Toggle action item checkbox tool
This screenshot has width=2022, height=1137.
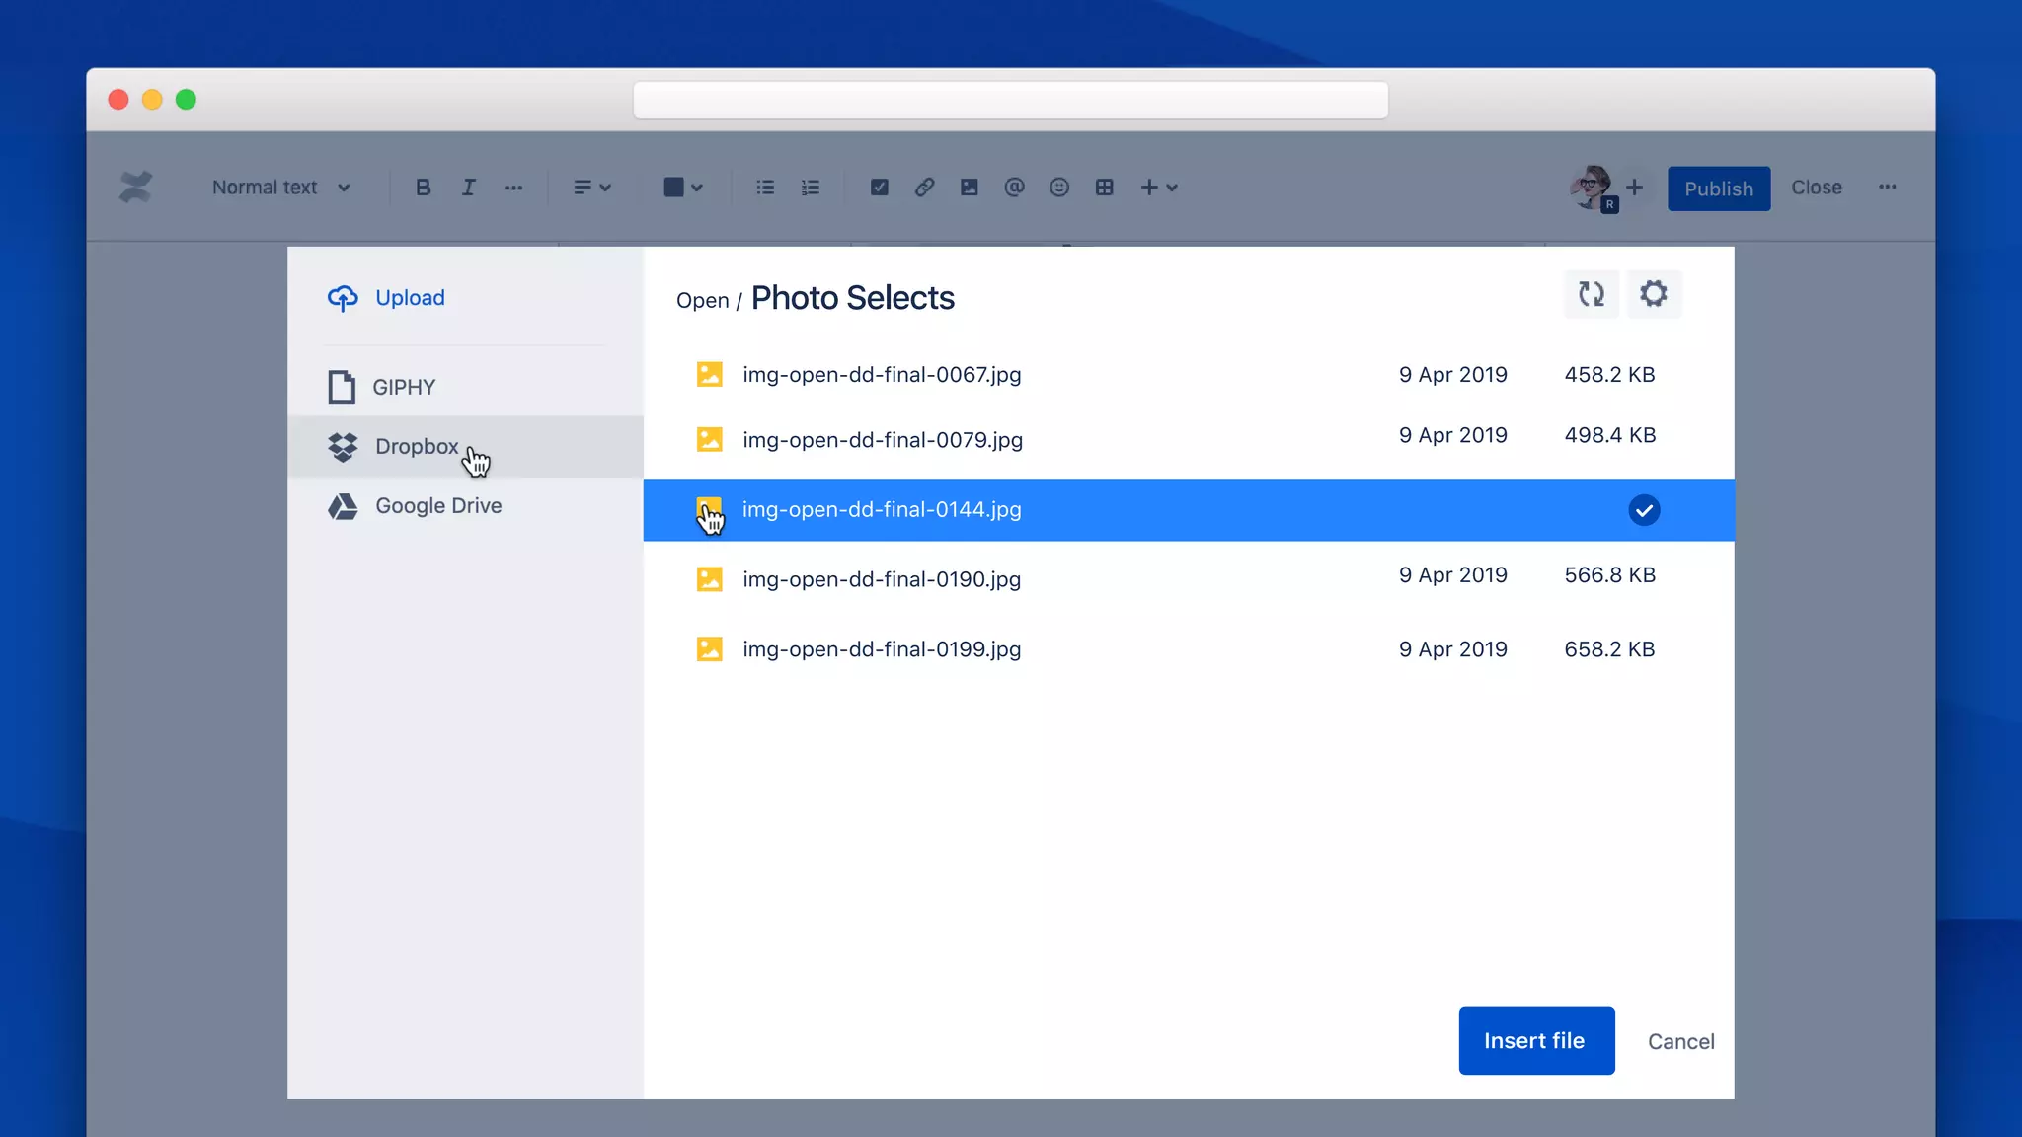tap(879, 188)
